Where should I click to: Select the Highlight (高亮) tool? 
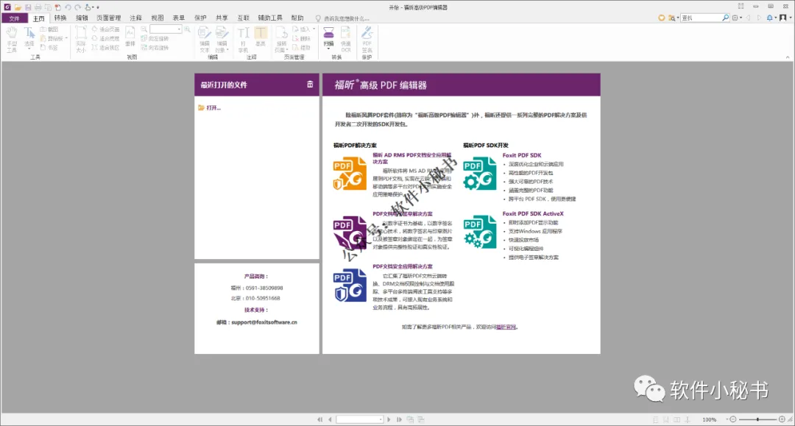(261, 37)
